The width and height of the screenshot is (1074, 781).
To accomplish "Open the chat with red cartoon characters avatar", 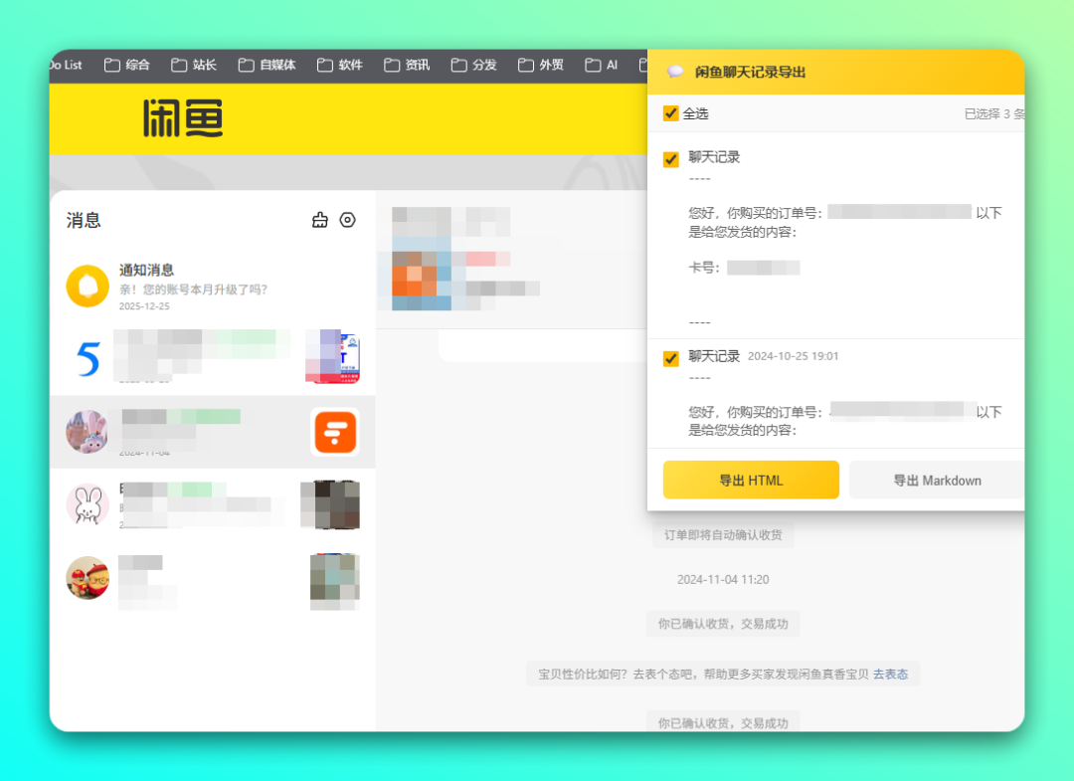I will coord(88,577).
